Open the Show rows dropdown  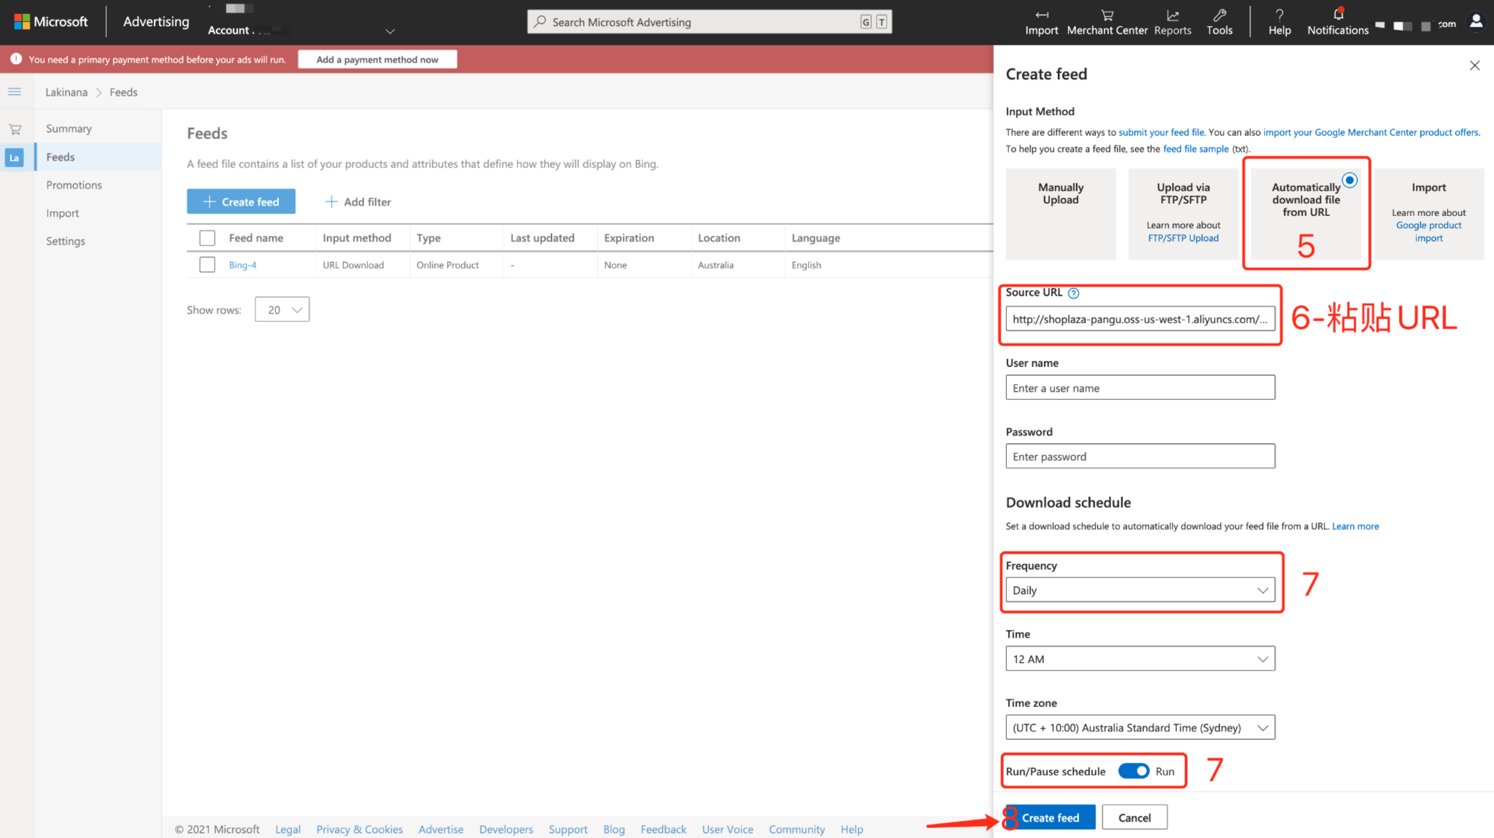pos(282,309)
